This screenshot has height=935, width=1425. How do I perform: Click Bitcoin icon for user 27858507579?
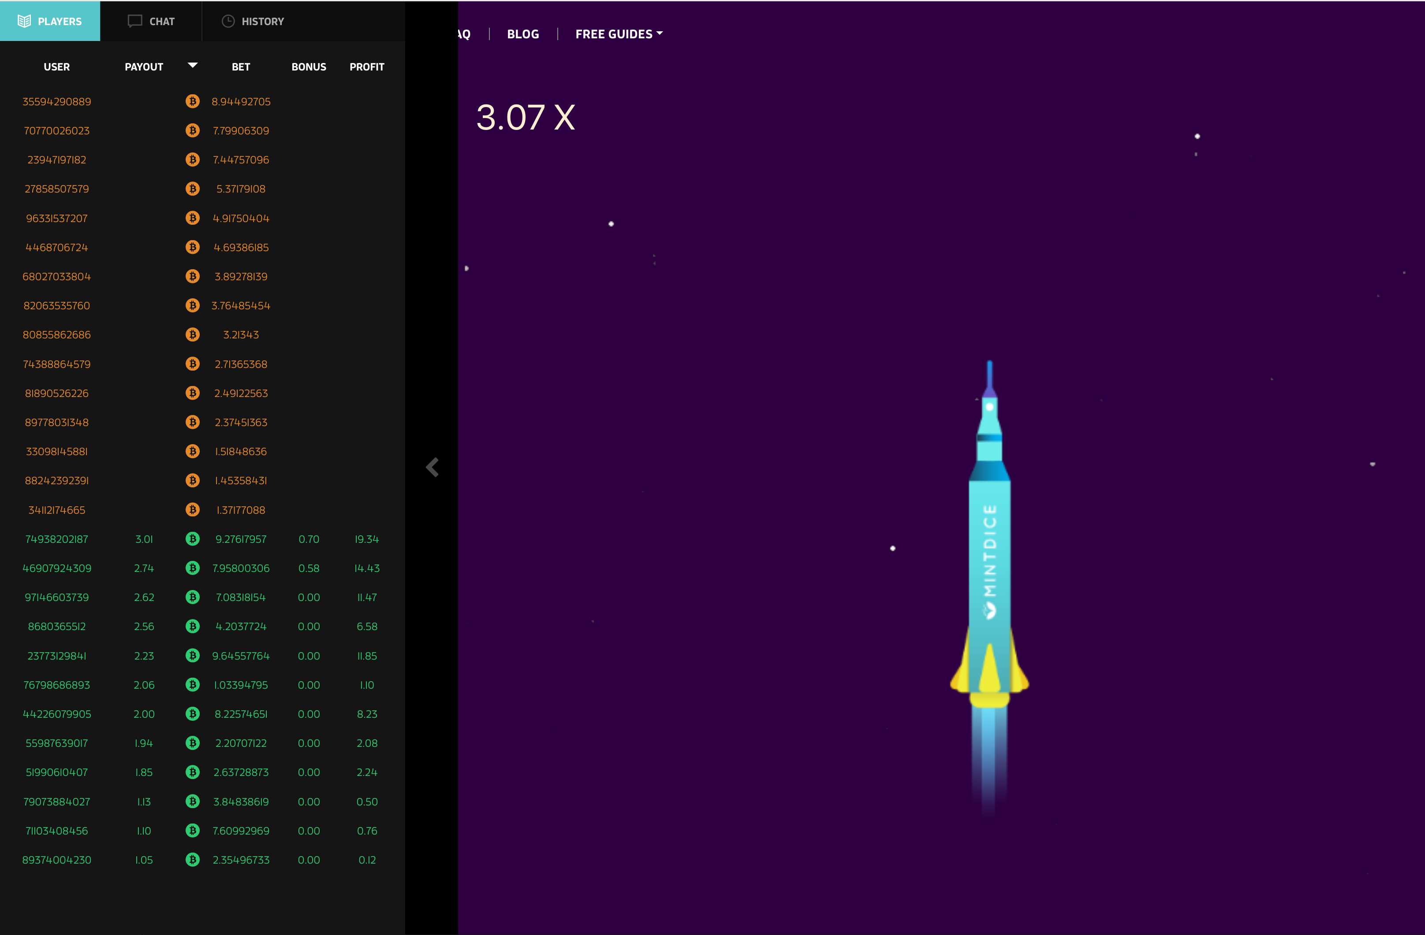point(192,189)
